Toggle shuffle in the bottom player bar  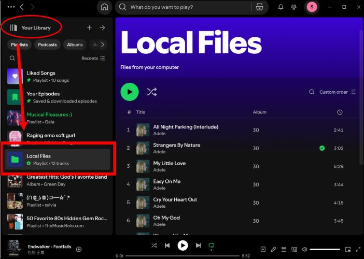154,246
